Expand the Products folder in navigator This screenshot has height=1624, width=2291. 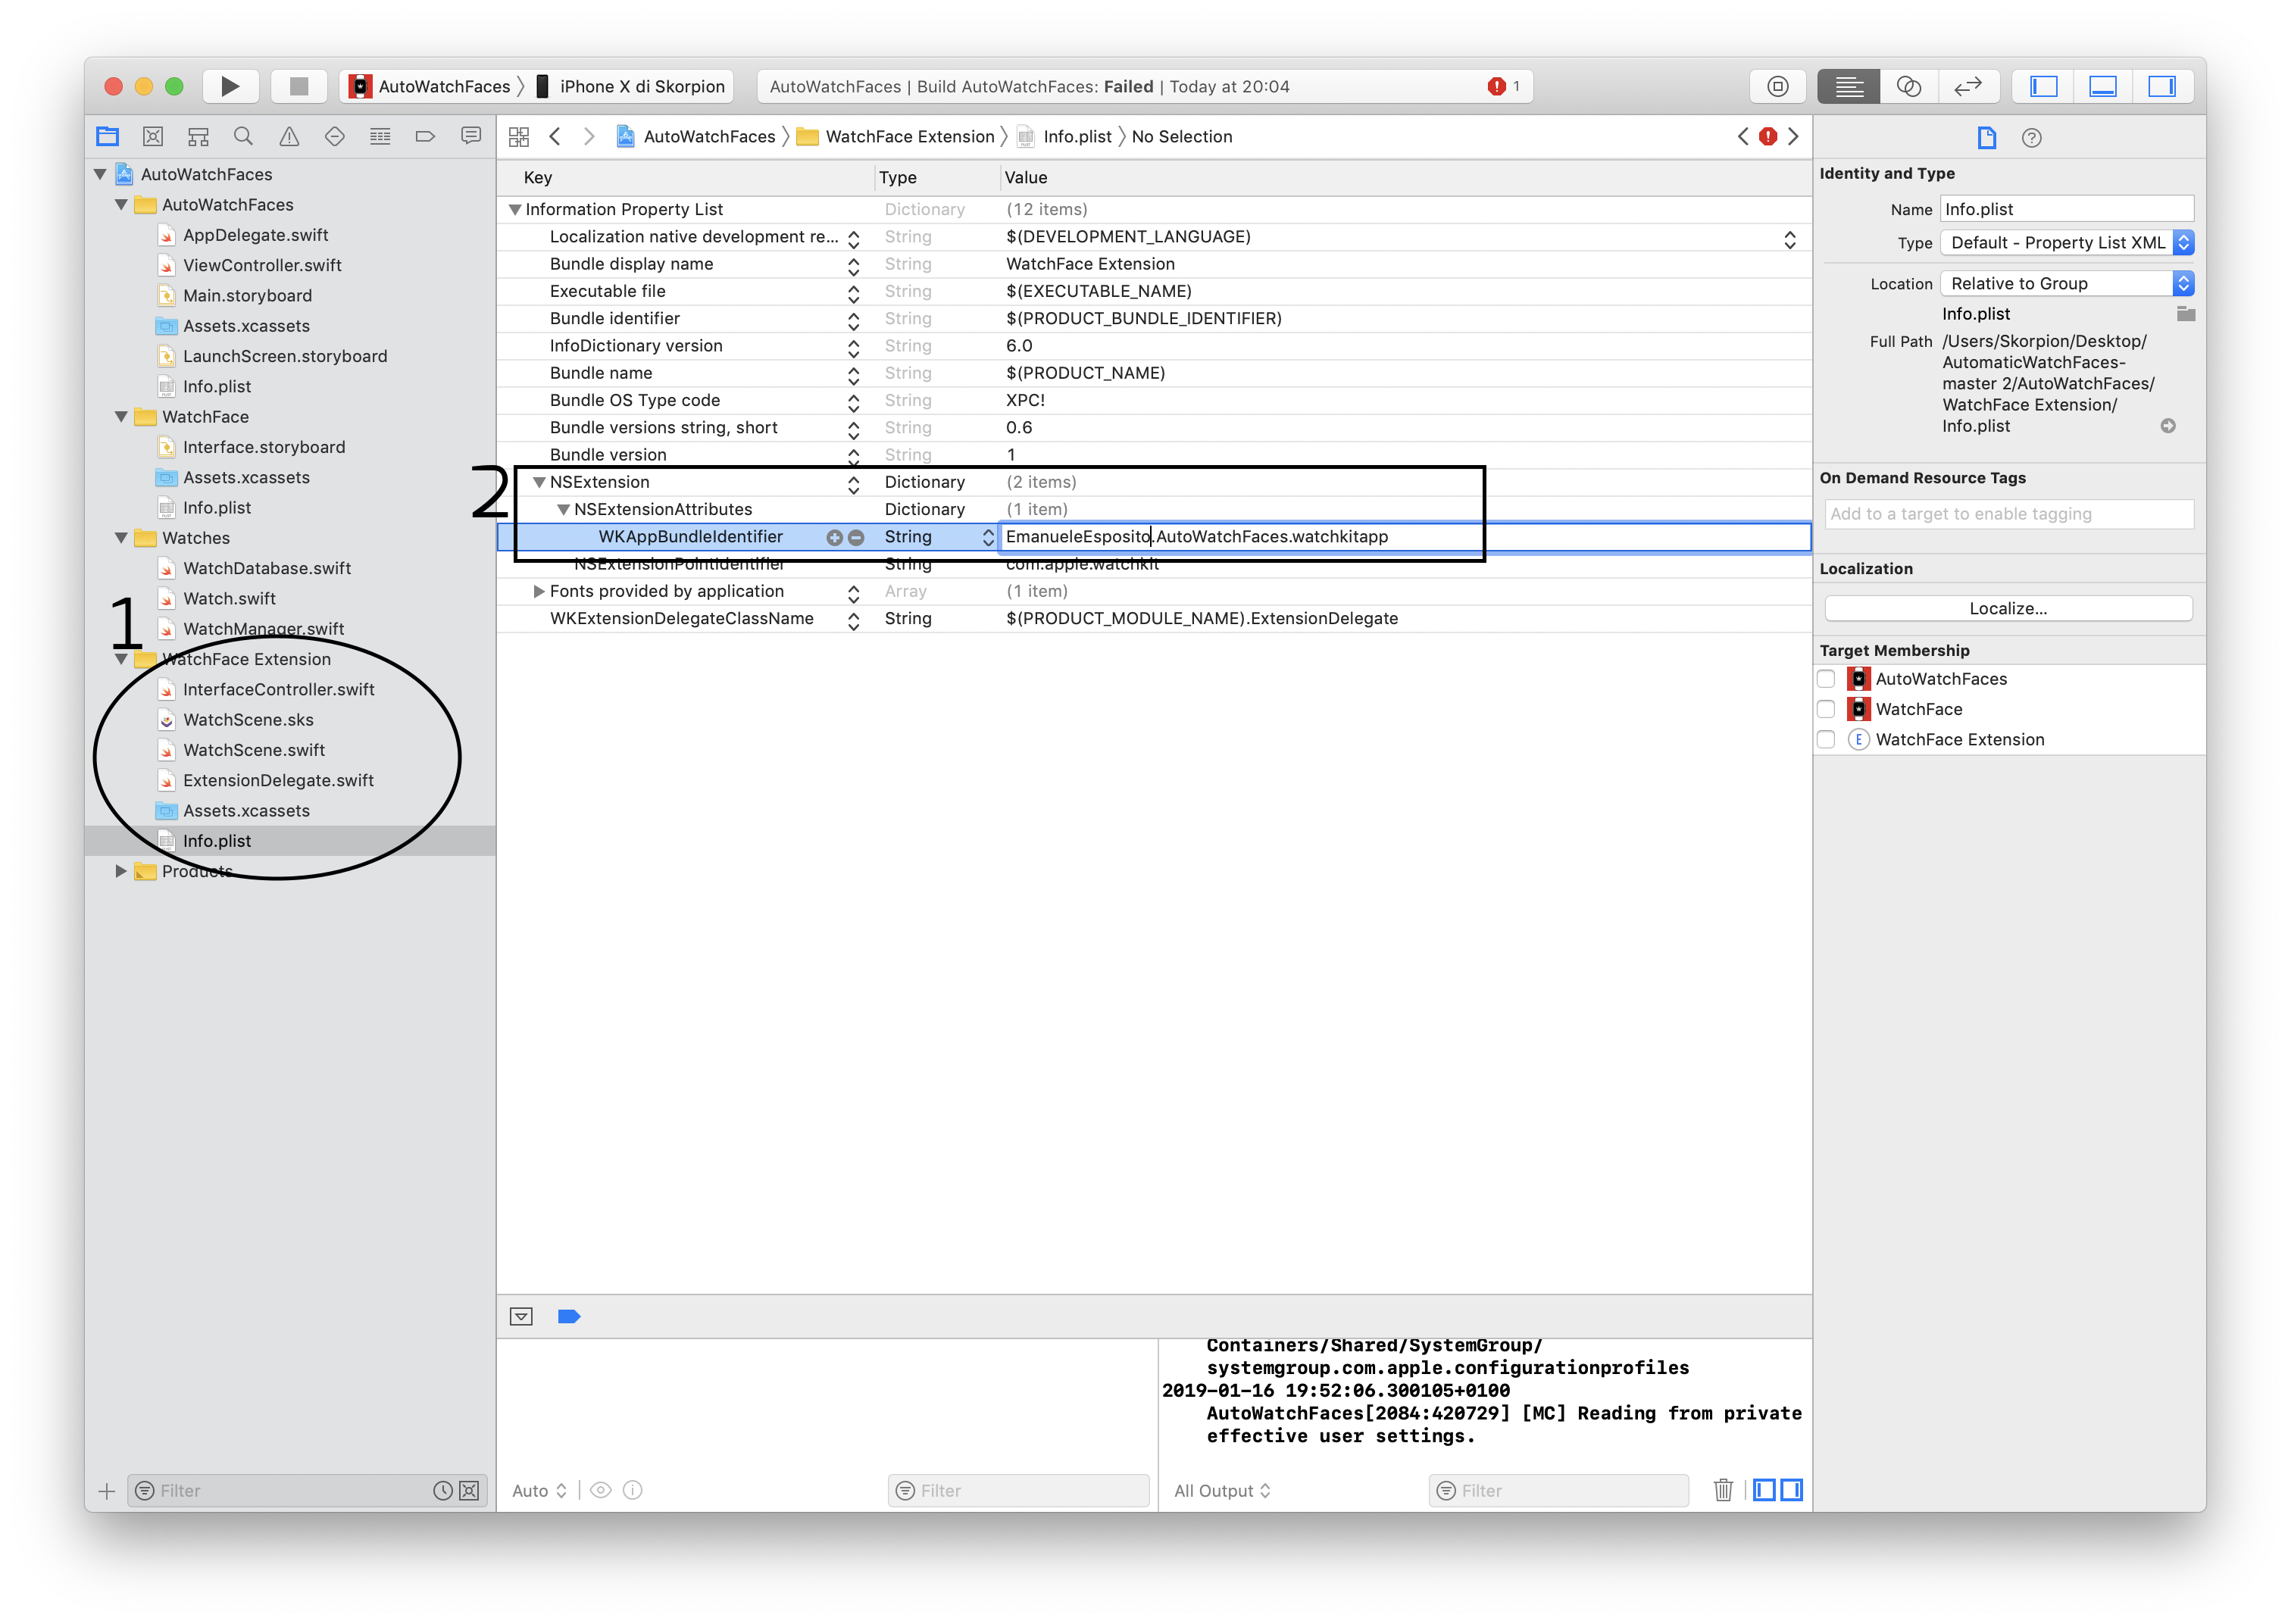coord(121,871)
